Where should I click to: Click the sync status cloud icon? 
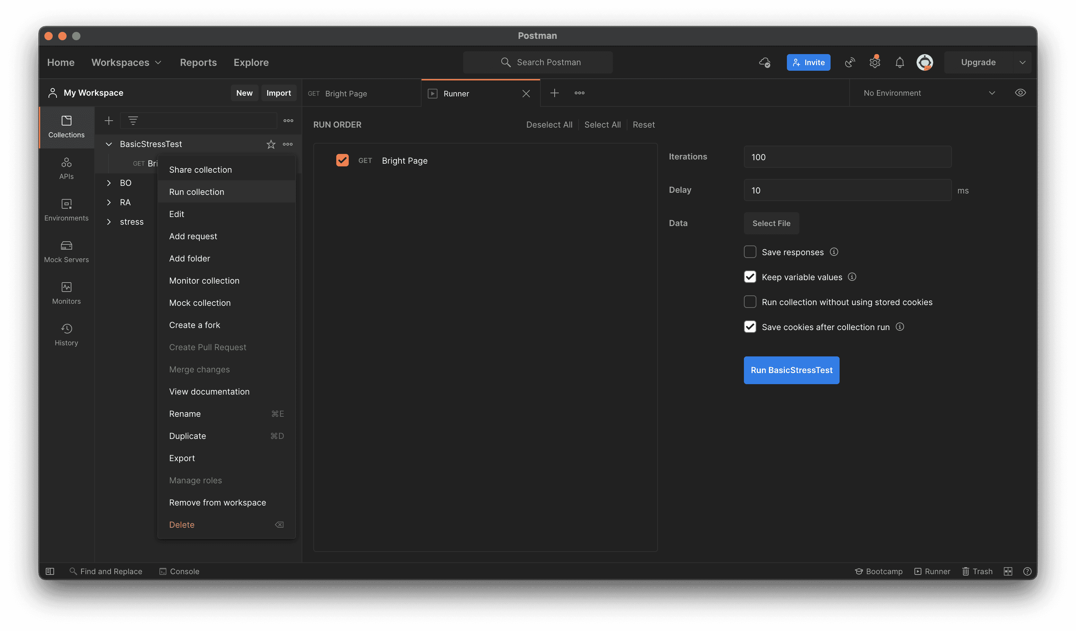coord(764,62)
